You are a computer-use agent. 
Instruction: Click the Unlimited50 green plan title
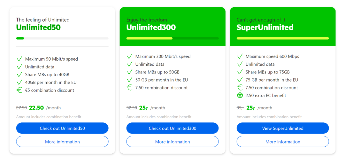tap(38, 27)
